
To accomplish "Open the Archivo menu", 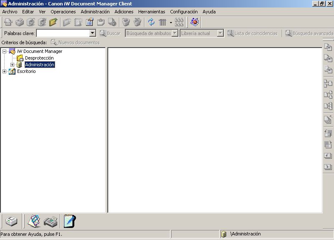I will tap(10, 12).
